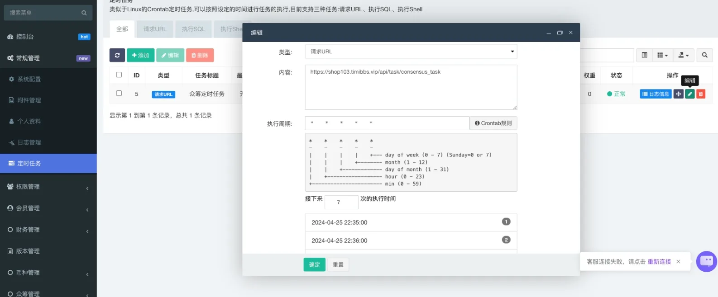Expand 权限管理 in the sidebar
Image resolution: width=718 pixels, height=297 pixels.
(48, 187)
